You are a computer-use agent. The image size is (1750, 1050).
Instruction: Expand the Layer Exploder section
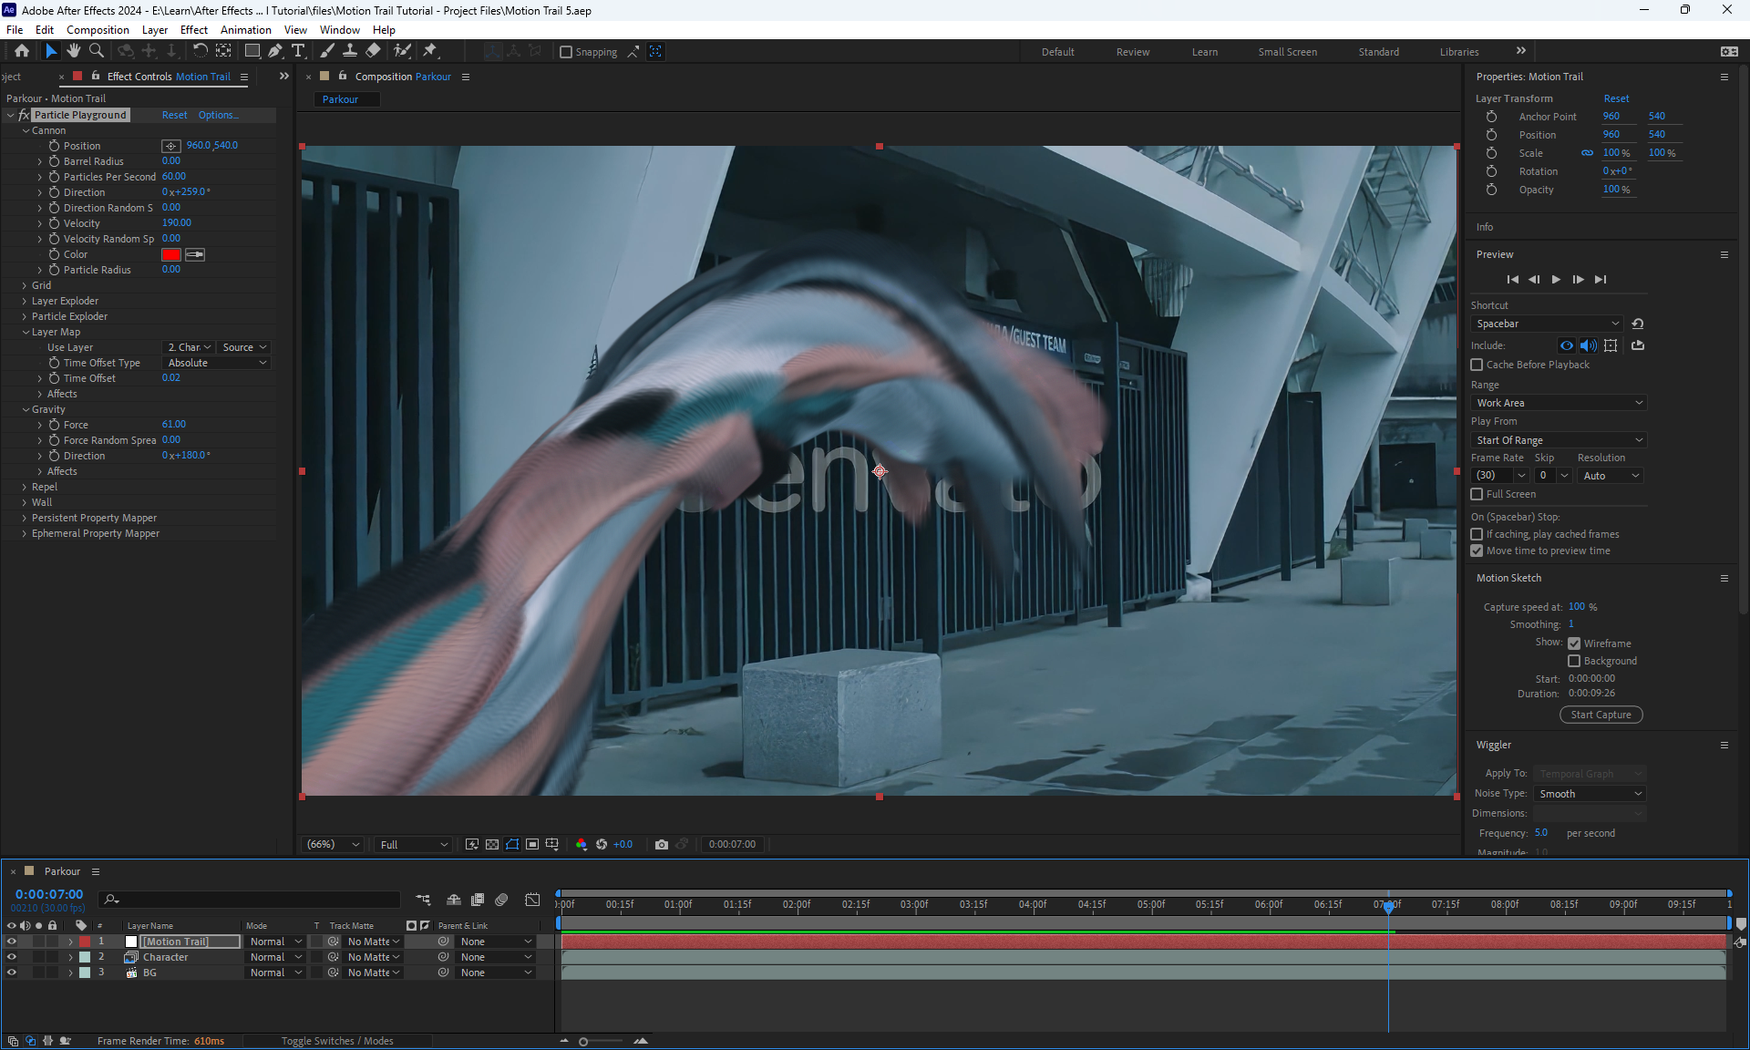click(25, 301)
